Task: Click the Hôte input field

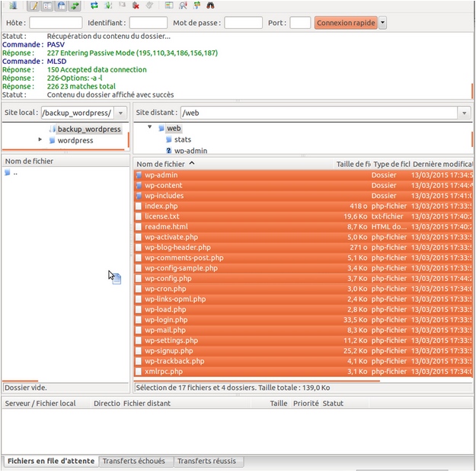Action: tap(56, 23)
